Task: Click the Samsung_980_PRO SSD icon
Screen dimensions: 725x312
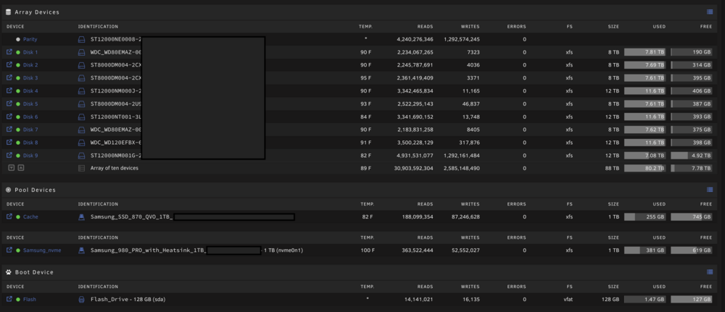Action: pyautogui.click(x=81, y=250)
